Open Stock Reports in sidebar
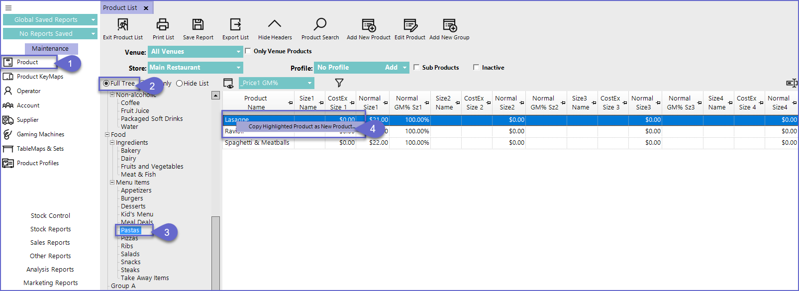 point(50,229)
